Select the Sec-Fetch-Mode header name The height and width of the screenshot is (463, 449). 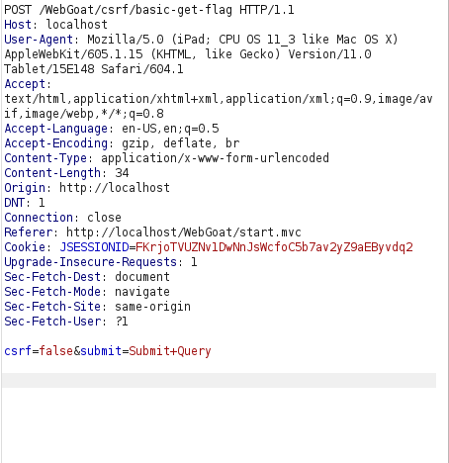[52, 292]
